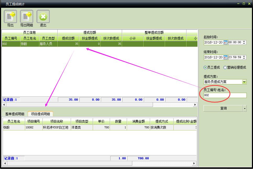Maximize the 员工提成统计 window
Image resolution: width=253 pixels, height=169 pixels.
244,4
